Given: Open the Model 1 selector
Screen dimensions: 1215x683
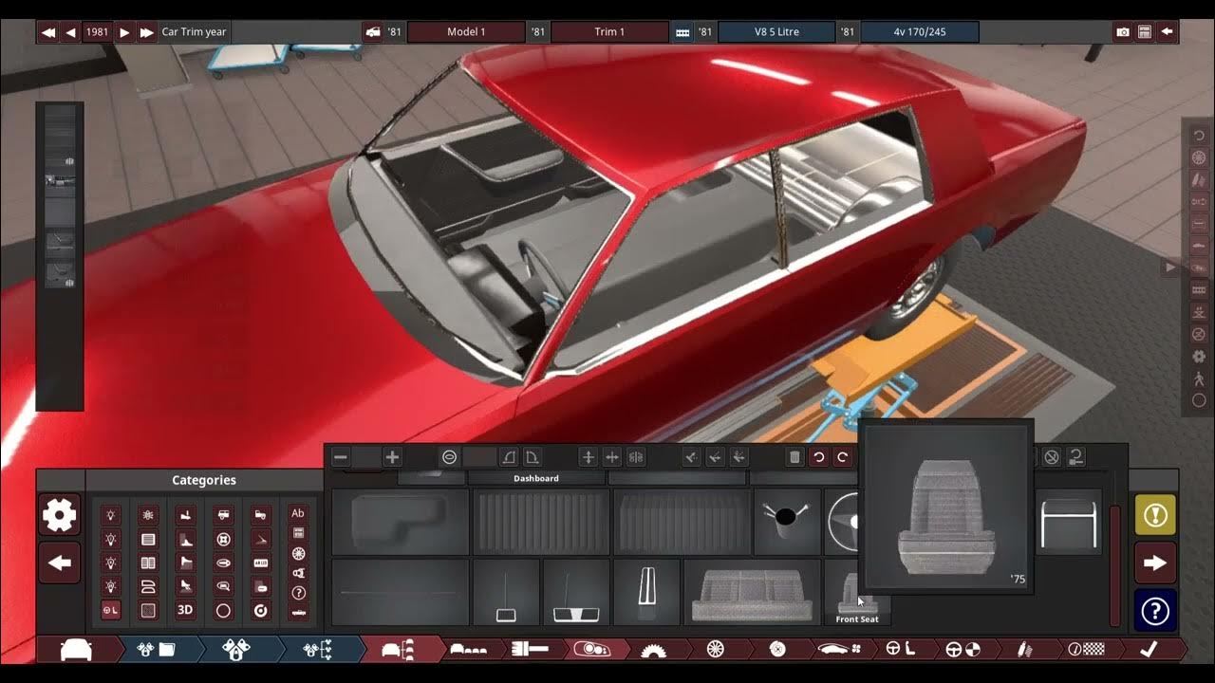Looking at the screenshot, I should (466, 31).
